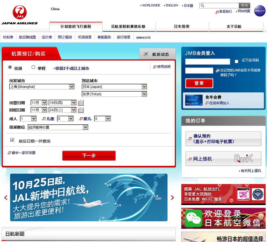Viewport: 267px width, 242px height.
Task: Switch to 日航里程积累俱乐部 tab
Action: pyautogui.click(x=129, y=27)
